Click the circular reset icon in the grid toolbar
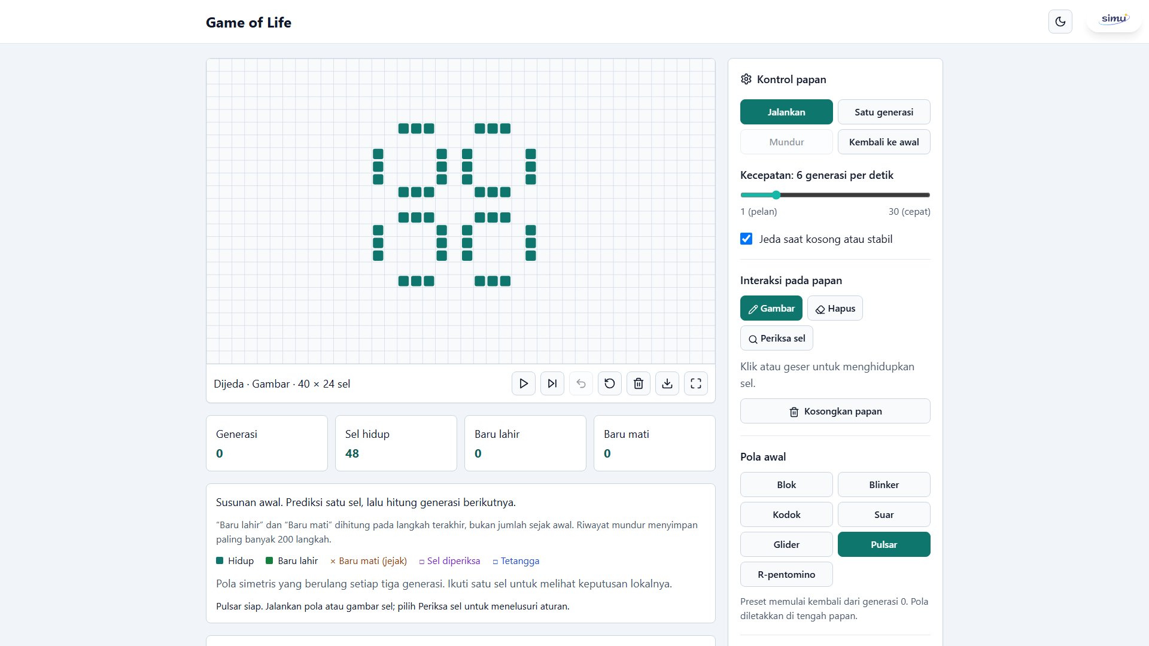 (x=610, y=383)
